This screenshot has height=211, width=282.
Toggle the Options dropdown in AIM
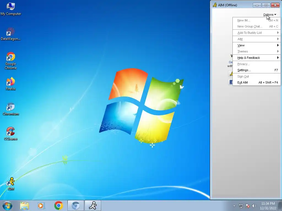pyautogui.click(x=270, y=15)
